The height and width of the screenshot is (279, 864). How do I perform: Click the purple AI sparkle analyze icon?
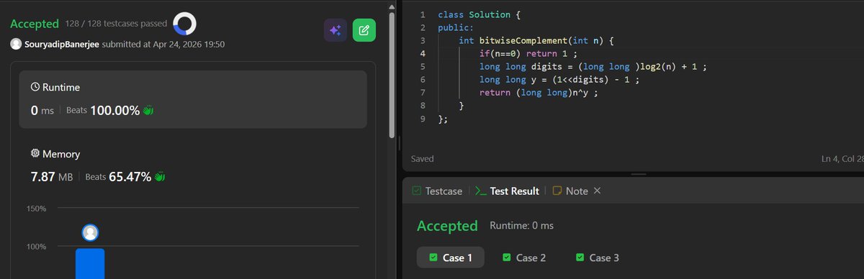336,30
